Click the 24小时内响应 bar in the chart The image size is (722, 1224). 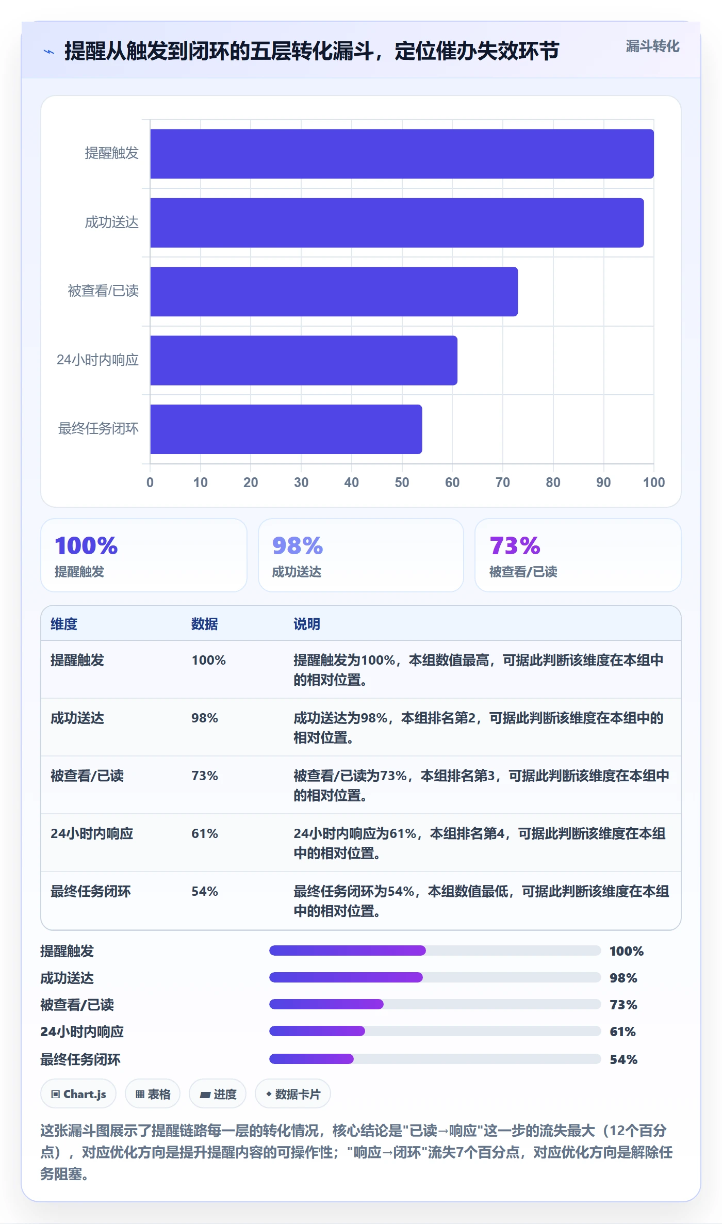click(304, 360)
